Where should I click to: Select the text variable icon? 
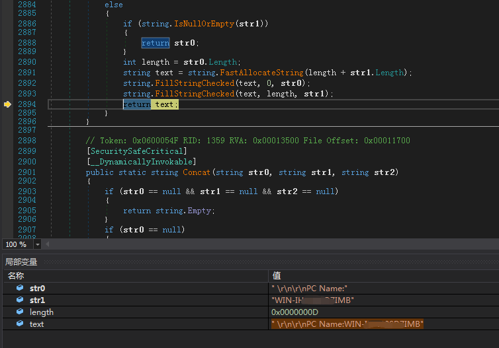coord(20,324)
